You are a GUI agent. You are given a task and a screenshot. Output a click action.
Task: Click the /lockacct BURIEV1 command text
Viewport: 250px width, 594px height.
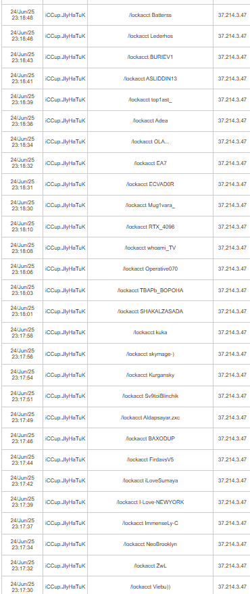tap(150, 58)
